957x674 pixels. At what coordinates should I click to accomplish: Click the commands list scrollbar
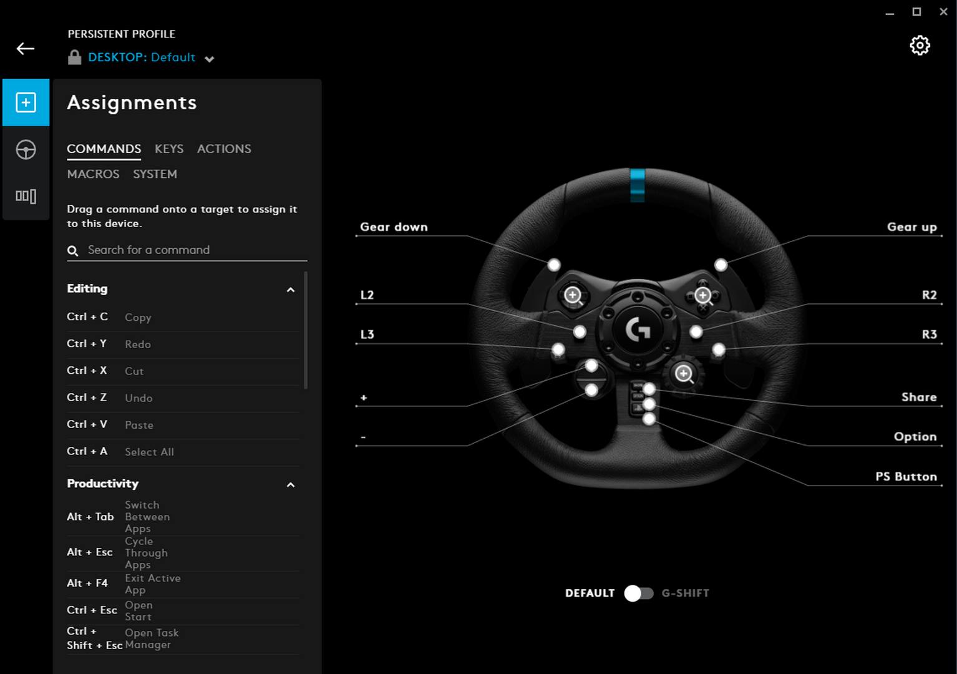pos(305,331)
